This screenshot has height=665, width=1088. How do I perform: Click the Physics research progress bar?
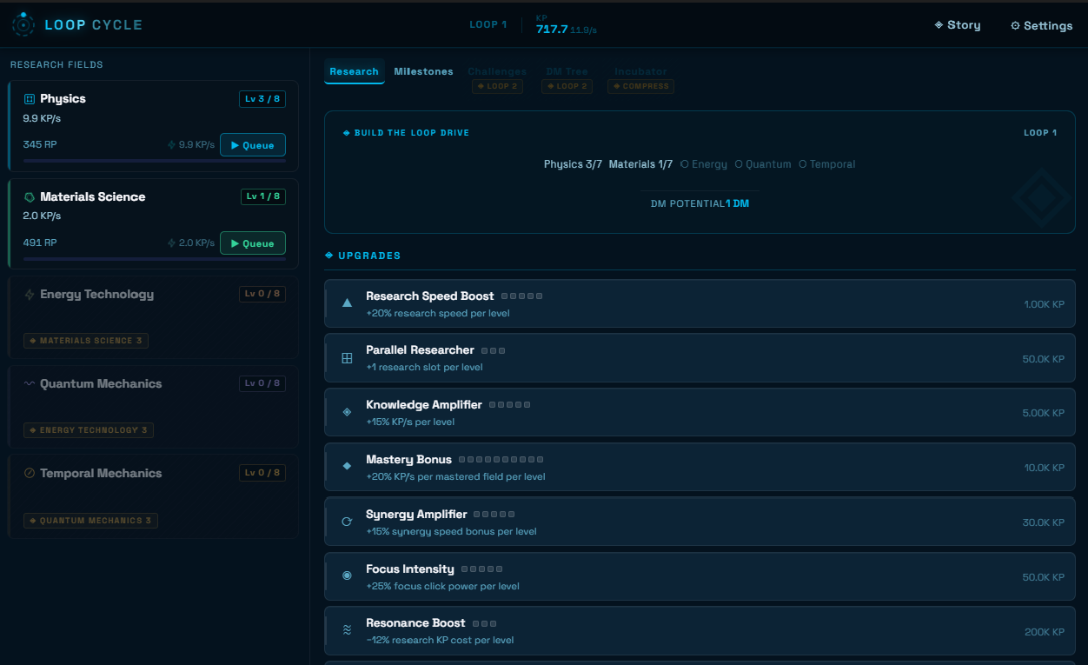point(155,161)
